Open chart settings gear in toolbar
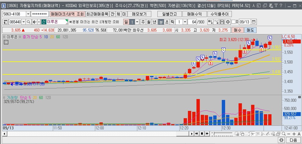The height and width of the screenshot is (144, 302). (x=228, y=22)
